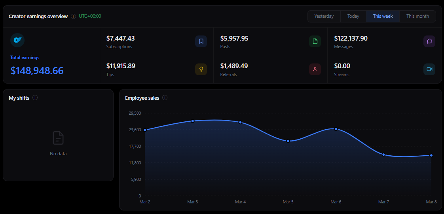Screen dimensions: 444x214
Task: Click the Mar 3 x-axis label
Action: [193, 202]
